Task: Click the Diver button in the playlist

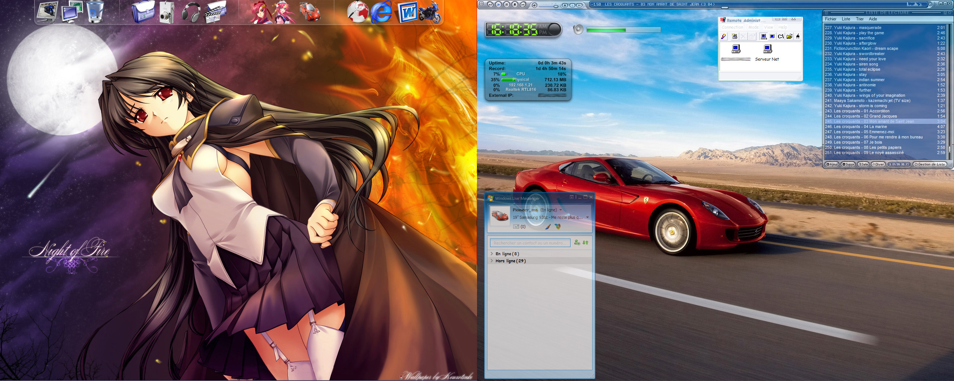Action: 878,164
